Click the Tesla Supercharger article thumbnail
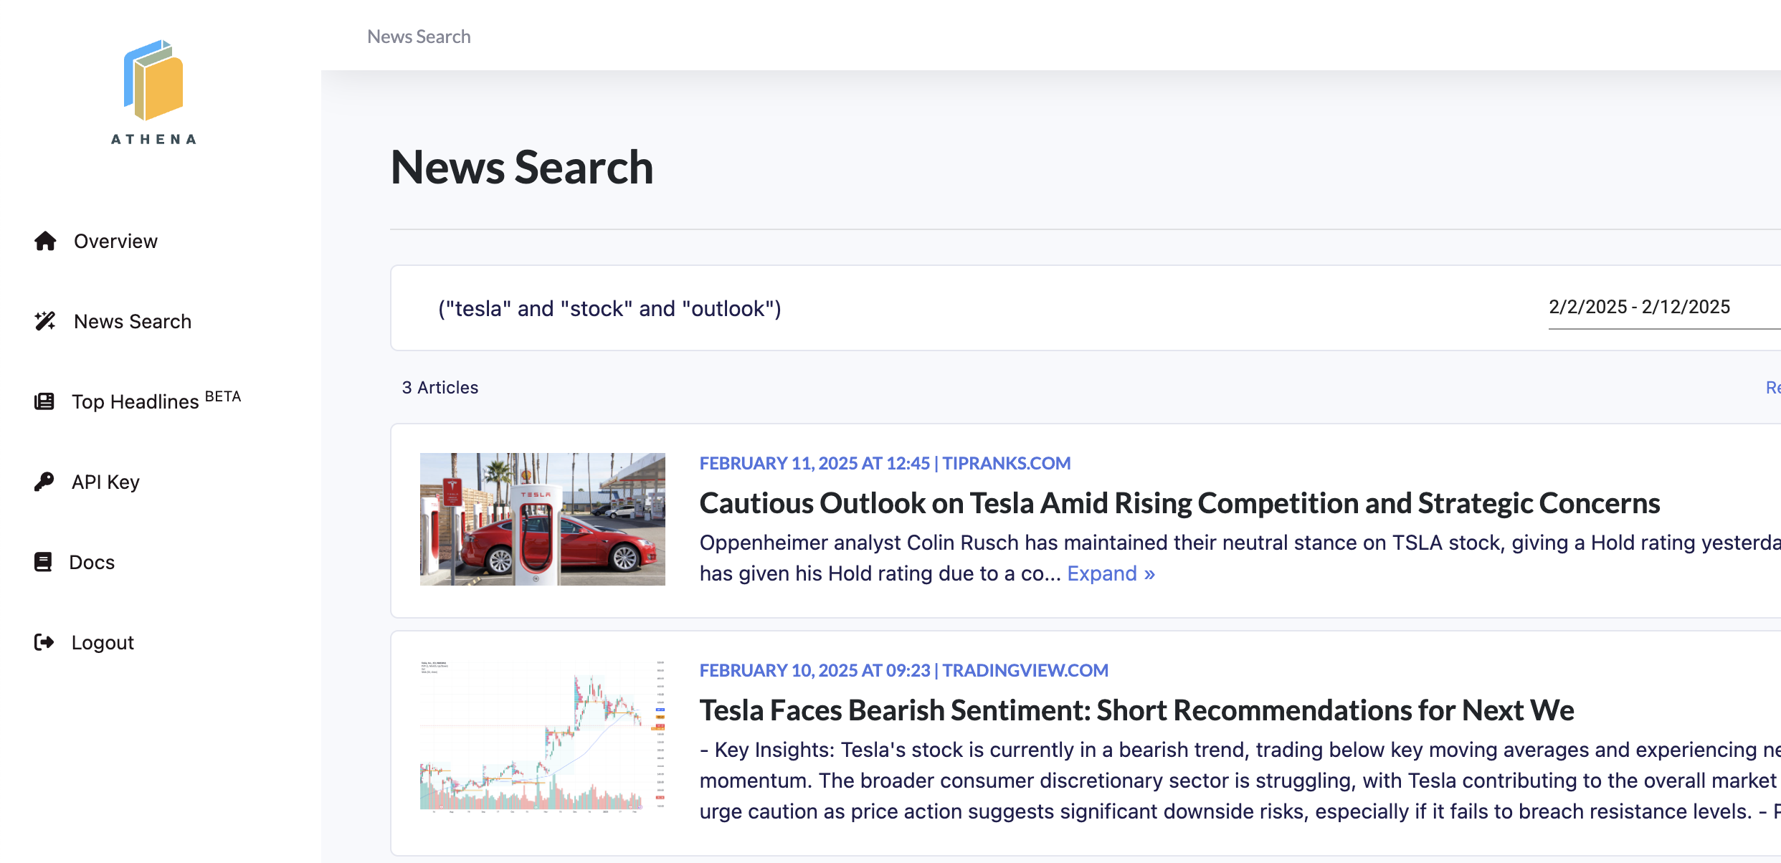The image size is (1781, 863). tap(541, 518)
